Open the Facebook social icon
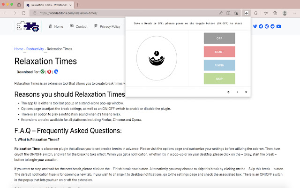 pyautogui.click(x=261, y=26)
